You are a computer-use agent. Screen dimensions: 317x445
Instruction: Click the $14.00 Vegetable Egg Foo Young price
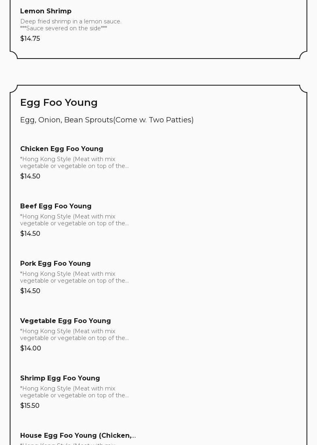click(x=31, y=348)
